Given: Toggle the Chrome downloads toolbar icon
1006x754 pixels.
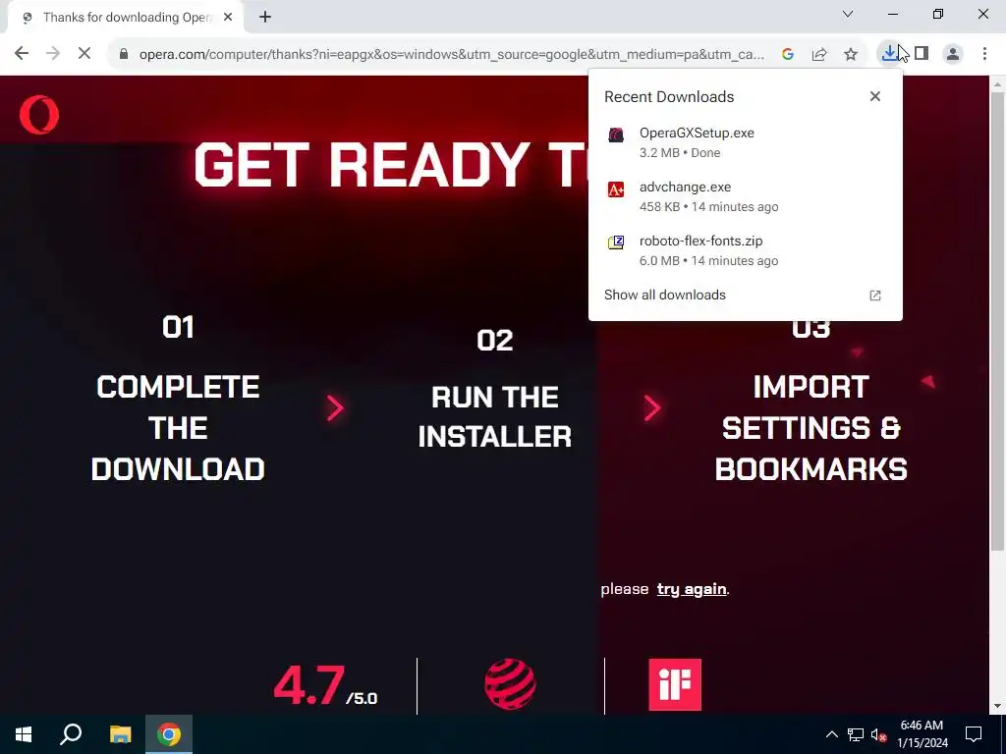Looking at the screenshot, I should [889, 54].
